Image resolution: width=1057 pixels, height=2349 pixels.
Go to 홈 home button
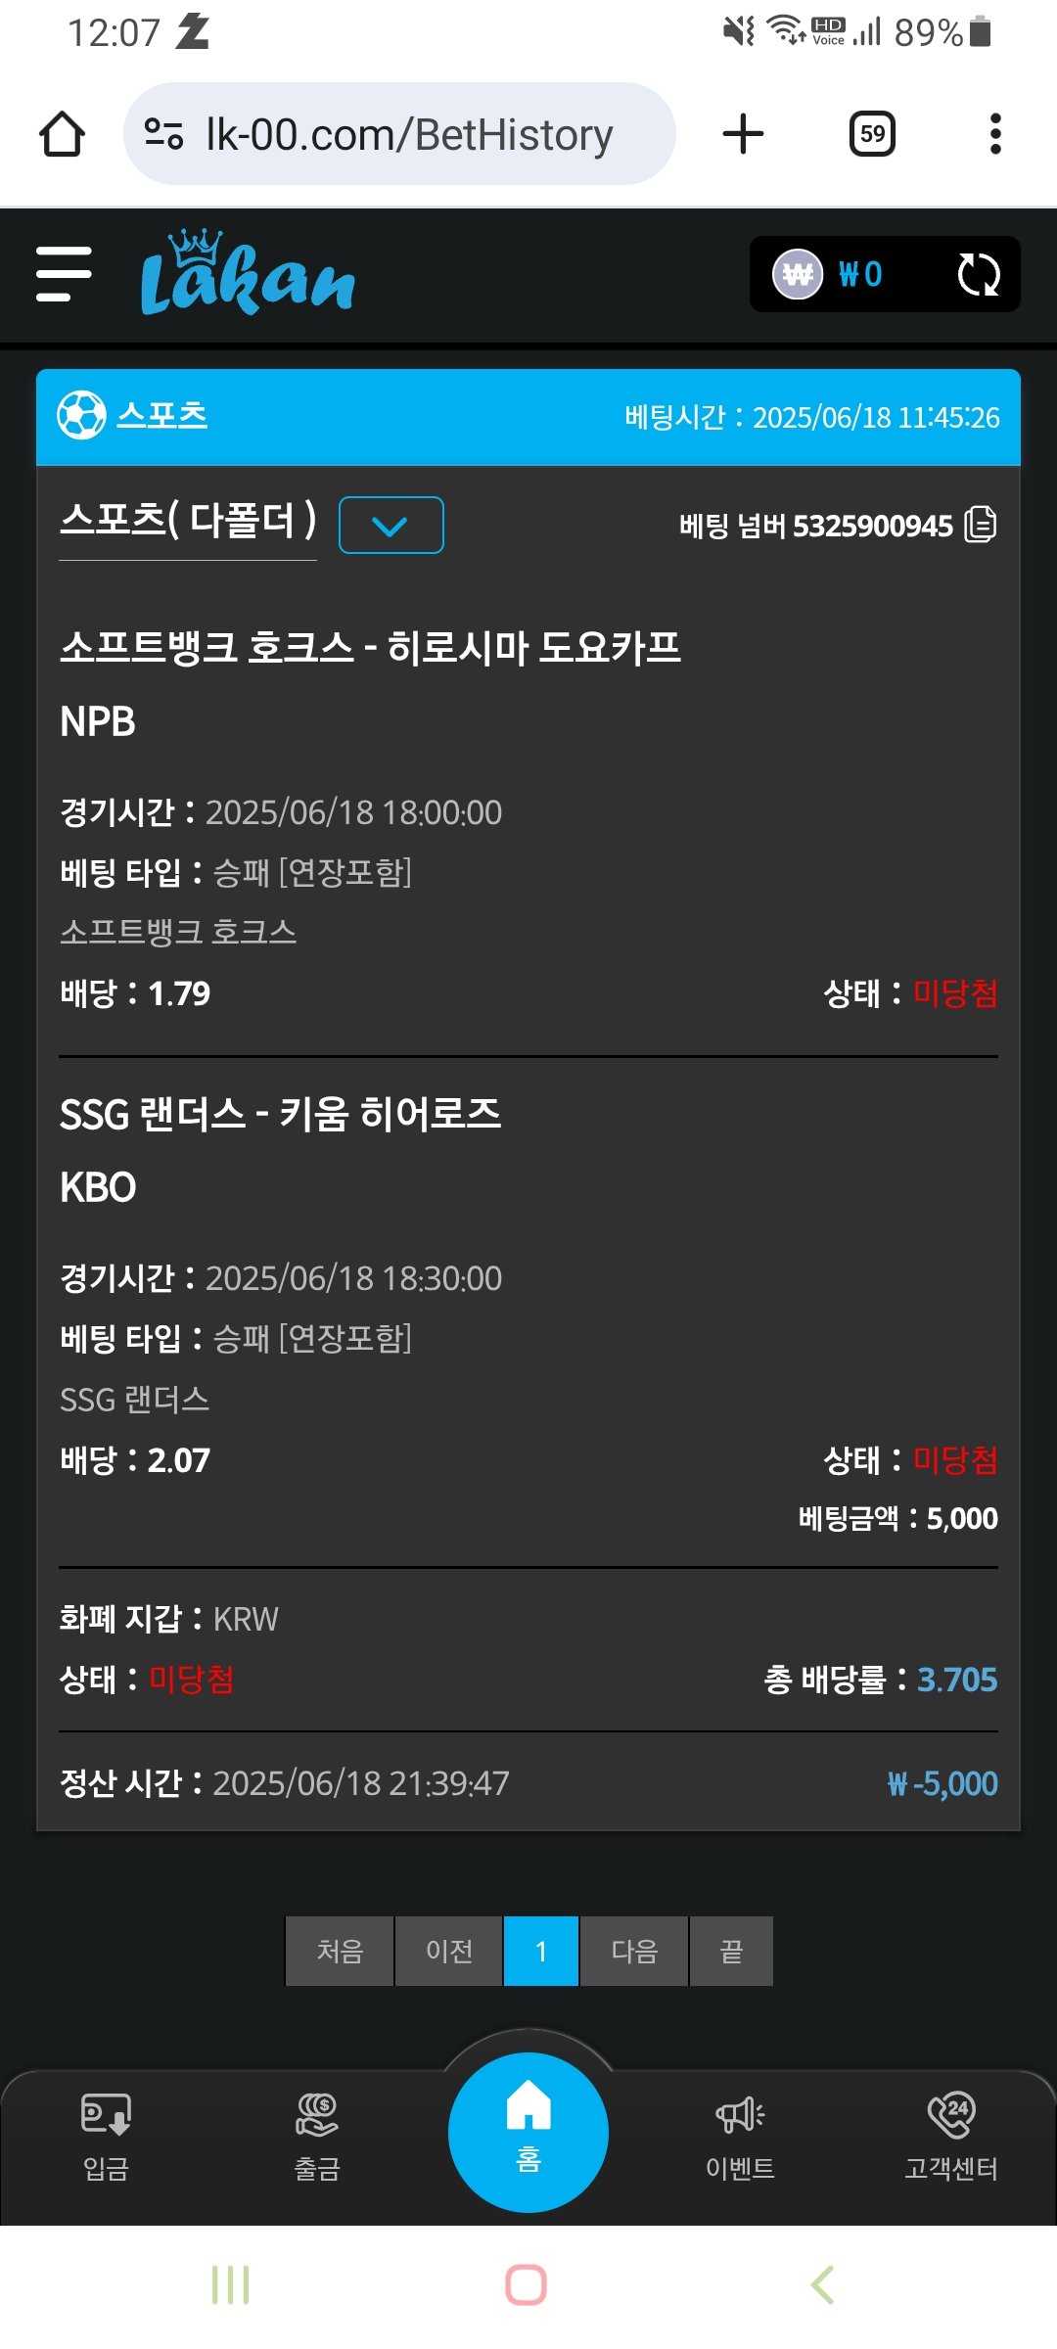[x=528, y=2131]
